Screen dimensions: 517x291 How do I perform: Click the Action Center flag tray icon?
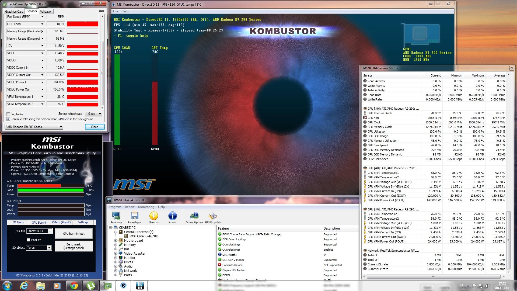475,286
